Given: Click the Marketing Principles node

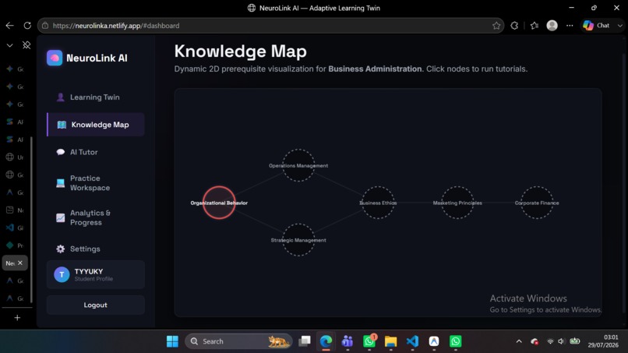Looking at the screenshot, I should (x=457, y=203).
